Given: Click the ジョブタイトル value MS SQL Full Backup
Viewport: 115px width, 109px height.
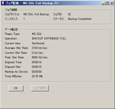Looking at the screenshot, I should pos(36,14).
